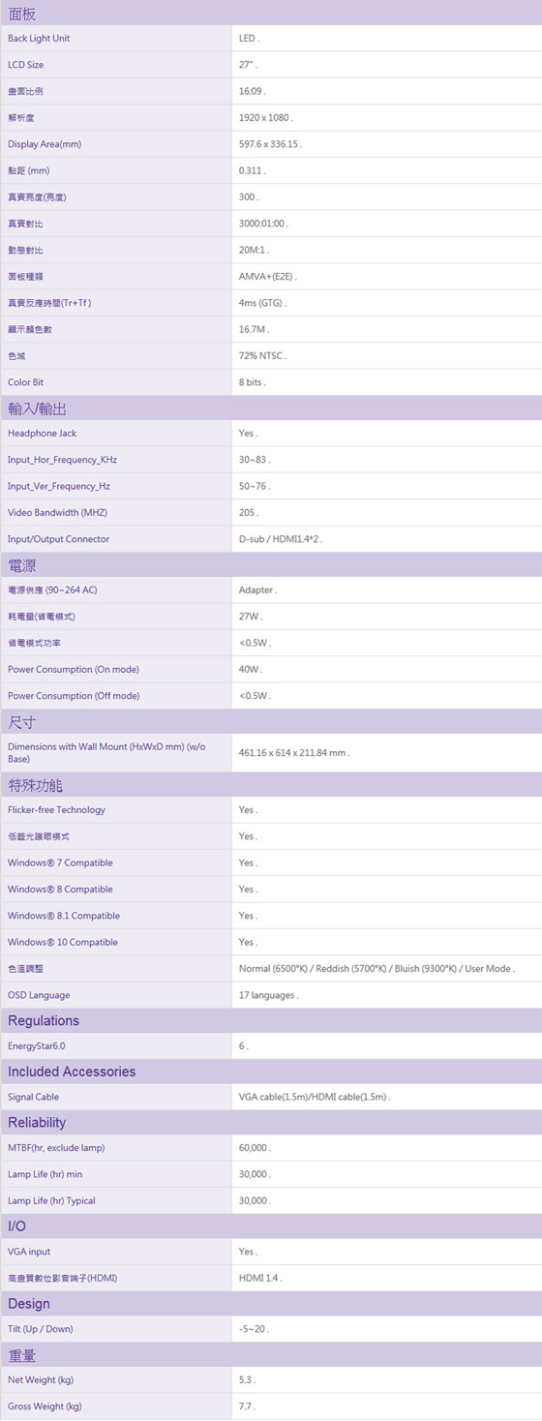This screenshot has width=542, height=1421.
Task: Click the AMVA+(E2E) panel type value
Action: tap(266, 277)
